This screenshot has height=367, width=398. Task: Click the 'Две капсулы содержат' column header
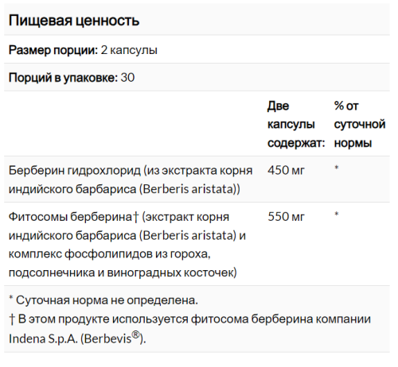coord(296,125)
